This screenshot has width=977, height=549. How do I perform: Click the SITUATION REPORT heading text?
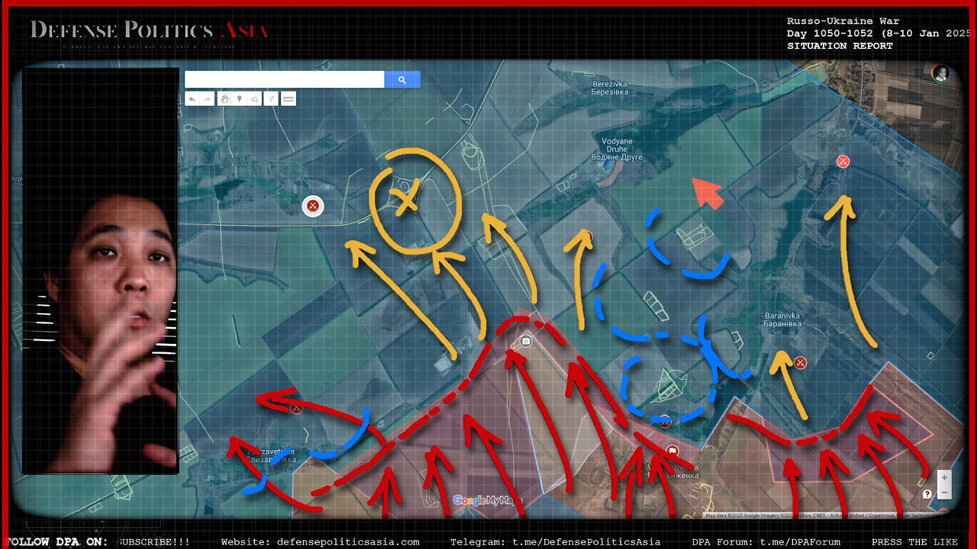tap(840, 46)
